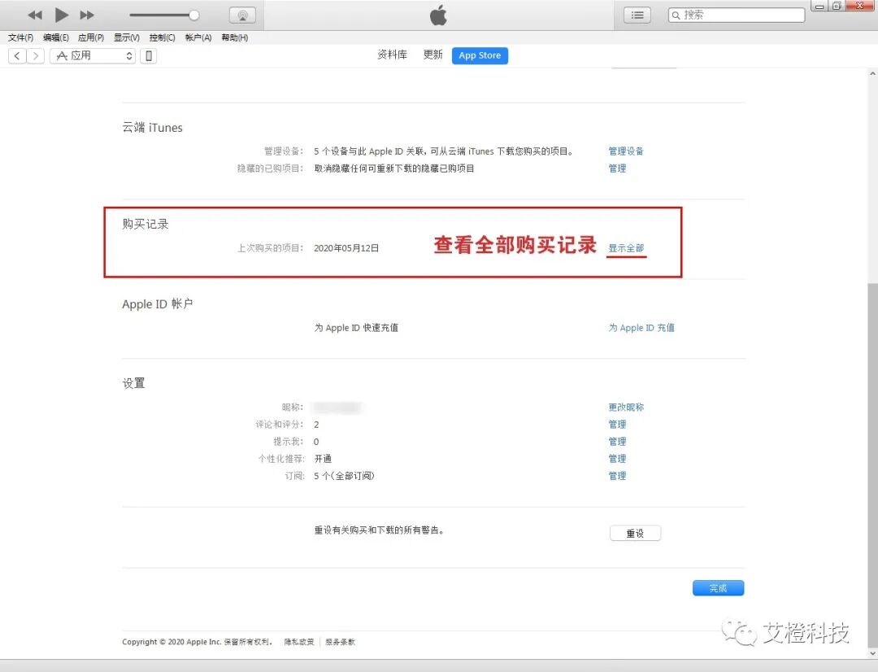The width and height of the screenshot is (878, 672).
Task: Click 管理 for hidden purchases
Action: click(617, 168)
